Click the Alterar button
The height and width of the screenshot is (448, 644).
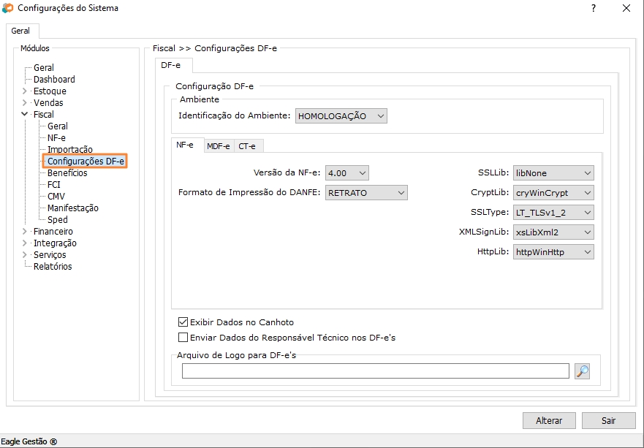549,420
